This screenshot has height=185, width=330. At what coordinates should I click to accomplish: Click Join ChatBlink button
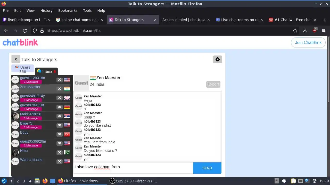click(x=308, y=43)
